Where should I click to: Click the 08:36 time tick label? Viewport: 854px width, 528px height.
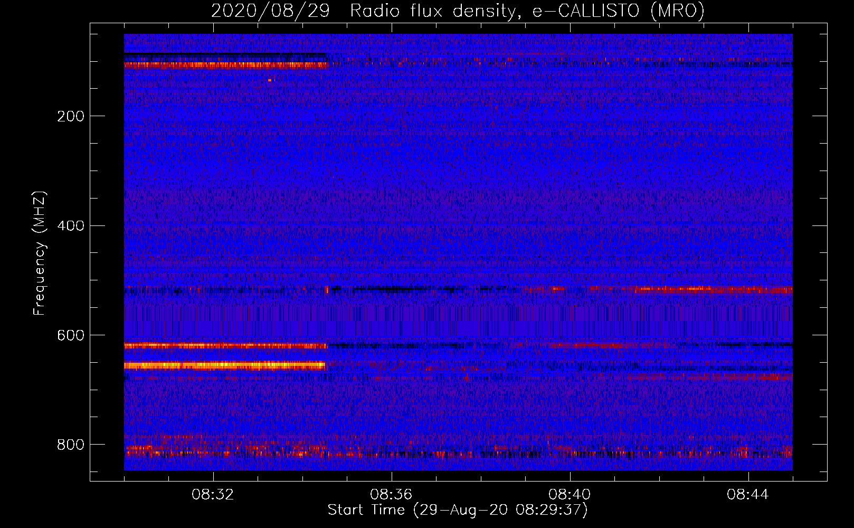(391, 495)
